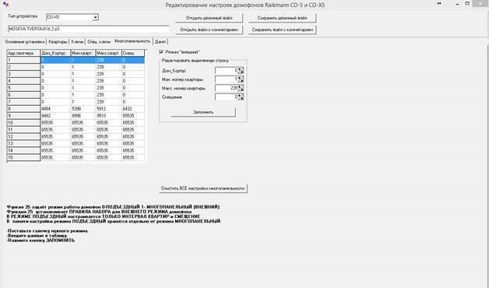Image resolution: width=489 pixels, height=288 pixels.
Task: Click the open binary file button
Action: 209,18
